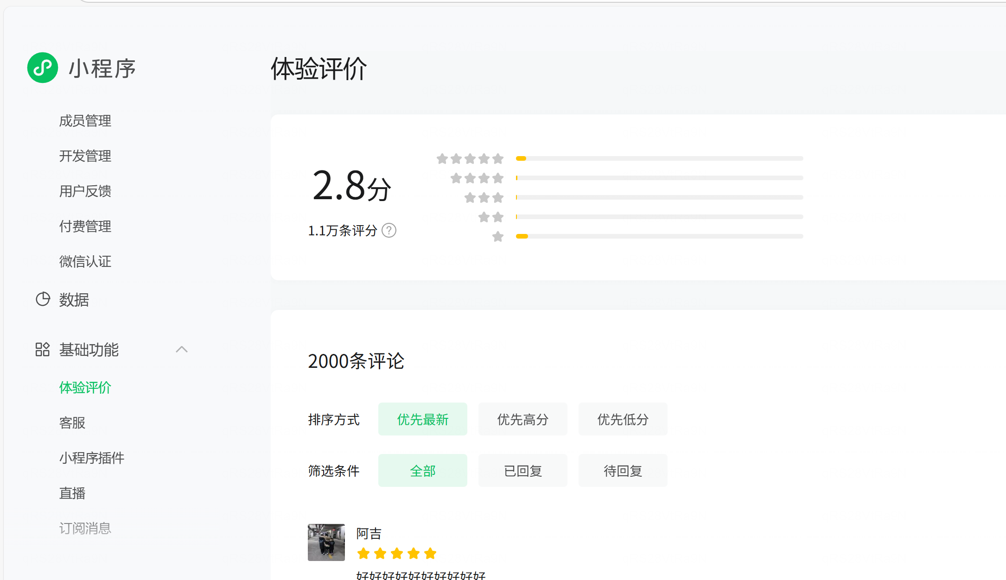This screenshot has width=1006, height=580.
Task: Click reviewer 阿吉's avatar thumbnail
Action: 326,542
